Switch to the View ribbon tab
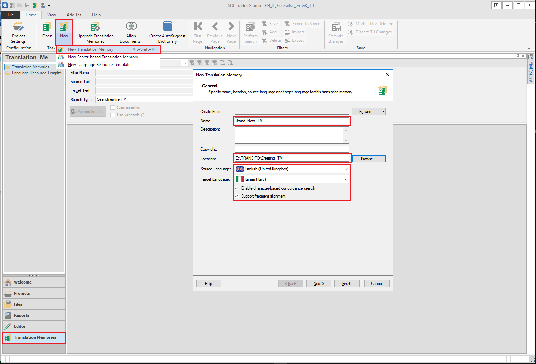This screenshot has width=536, height=364. 52,15
